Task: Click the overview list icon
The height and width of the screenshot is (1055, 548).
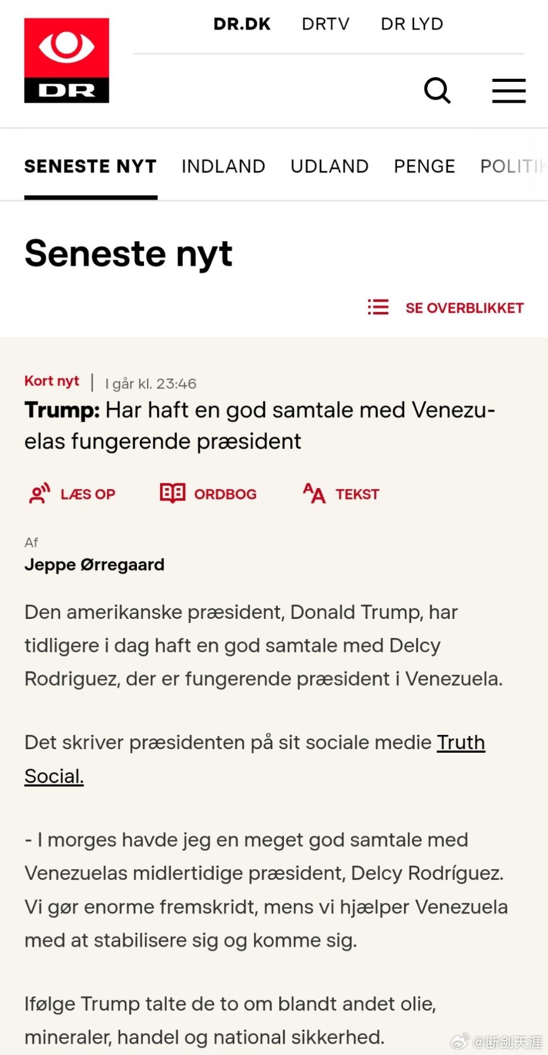Action: coord(378,307)
